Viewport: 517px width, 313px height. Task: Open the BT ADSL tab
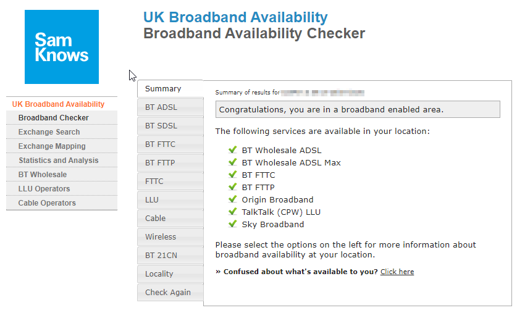click(x=170, y=107)
